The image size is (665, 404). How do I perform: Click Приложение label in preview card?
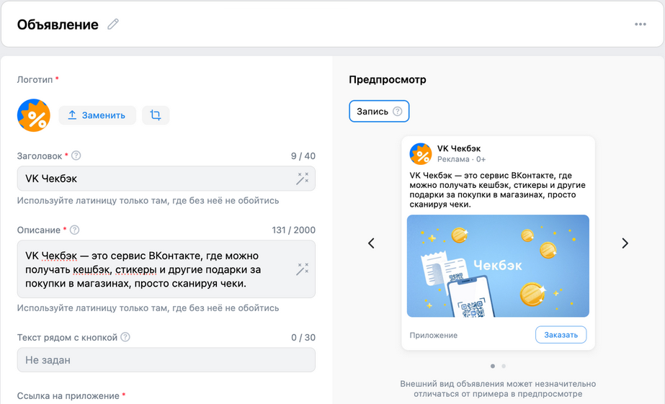[x=434, y=335]
